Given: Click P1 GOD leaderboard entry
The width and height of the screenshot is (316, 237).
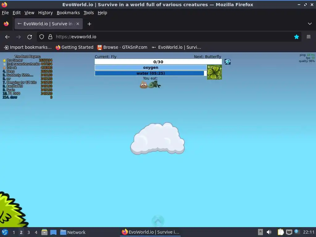Looking at the screenshot, I should [27, 94].
